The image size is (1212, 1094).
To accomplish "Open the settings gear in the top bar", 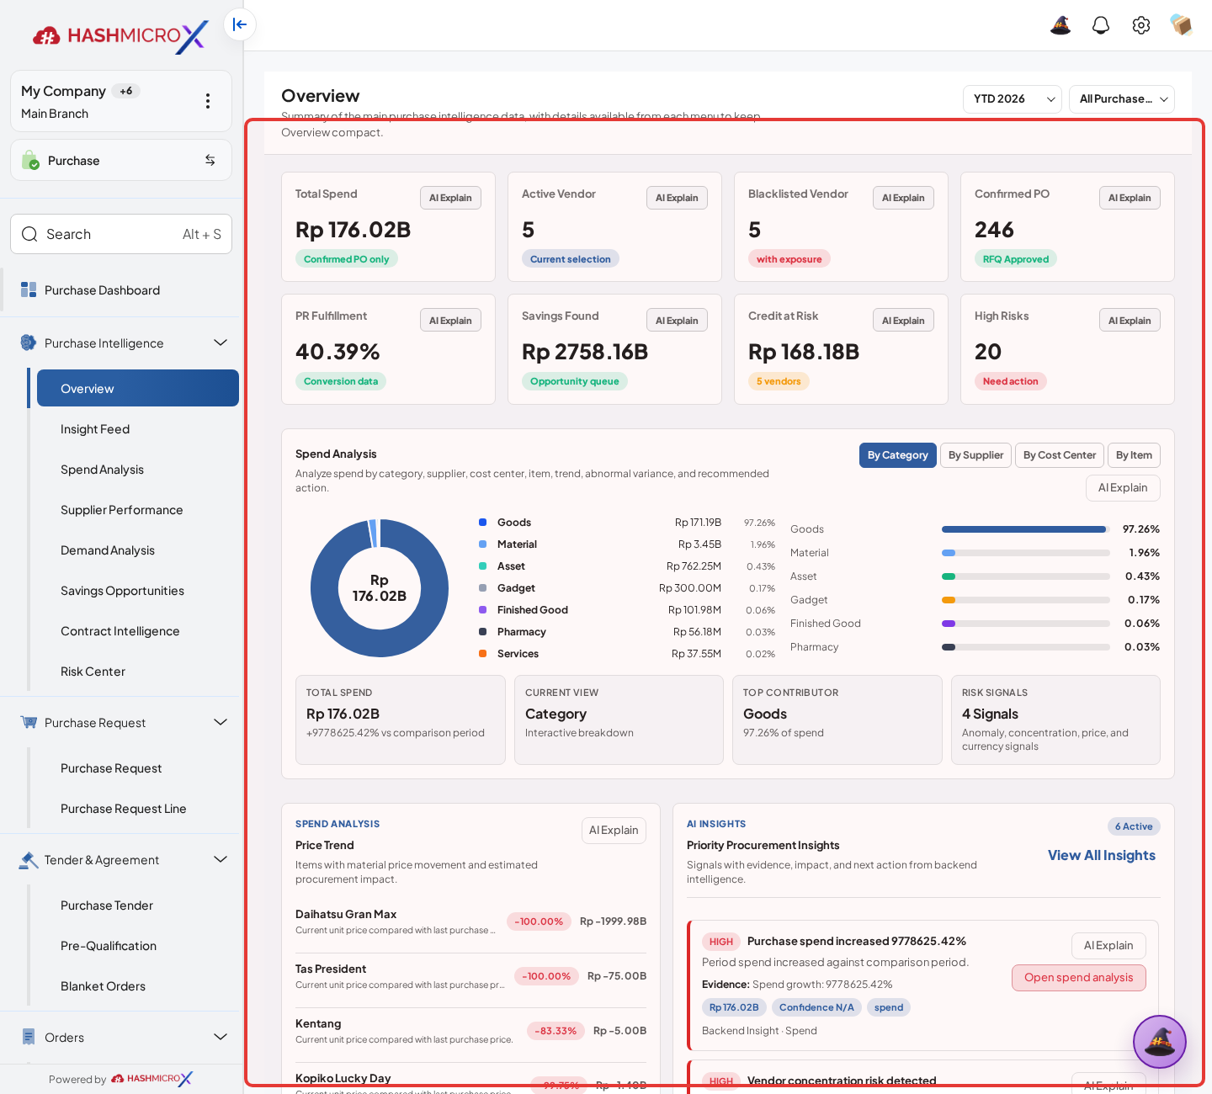I will [x=1141, y=25].
